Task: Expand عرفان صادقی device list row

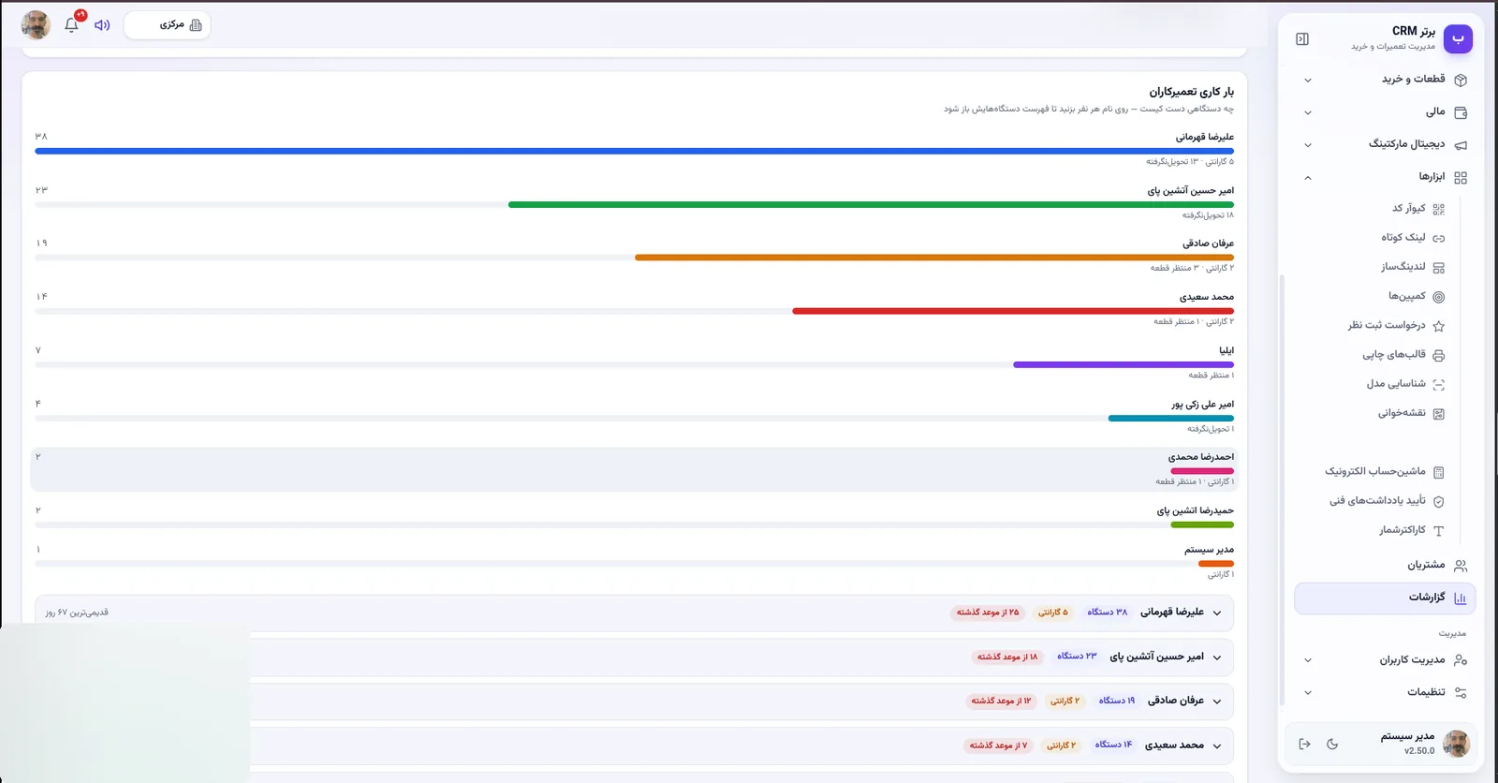Action: coord(634,701)
